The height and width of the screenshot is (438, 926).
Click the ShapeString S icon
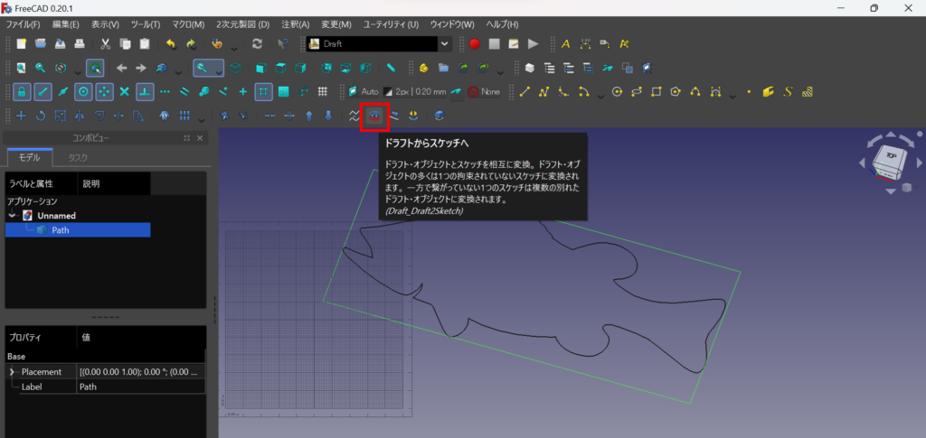tap(788, 92)
